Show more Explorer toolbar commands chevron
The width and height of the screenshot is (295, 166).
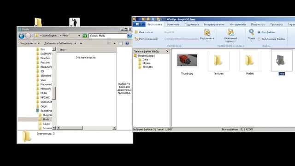(x=81, y=43)
